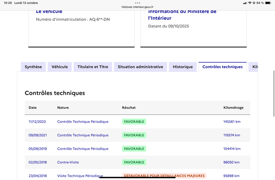Switch to the Synthèse tab

click(x=33, y=67)
